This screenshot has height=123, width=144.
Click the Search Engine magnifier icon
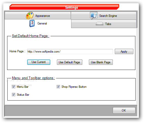pyautogui.click(x=93, y=16)
